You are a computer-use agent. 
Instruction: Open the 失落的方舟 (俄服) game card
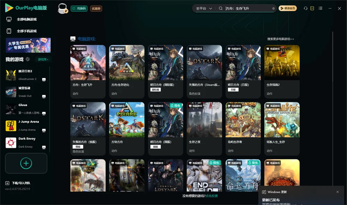coord(88,129)
